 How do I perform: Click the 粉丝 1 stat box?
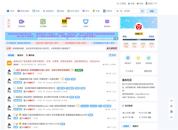152,45
